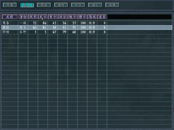Screen dimensions: 174x130
Task: Sort by the 武將 column header
Action: tap(10, 17)
